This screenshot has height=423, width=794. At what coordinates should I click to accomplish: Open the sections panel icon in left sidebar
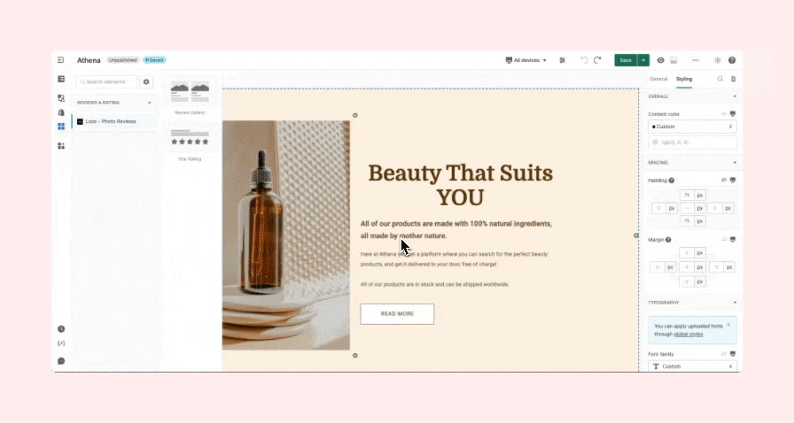[61, 79]
